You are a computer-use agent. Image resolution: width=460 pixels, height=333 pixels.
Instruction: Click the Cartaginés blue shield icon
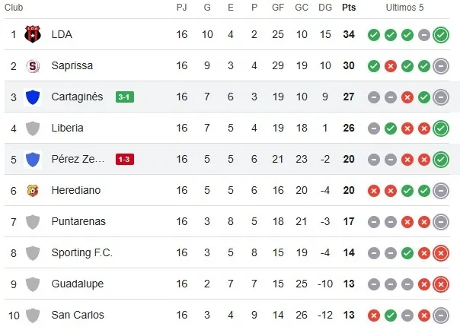pos(33,97)
